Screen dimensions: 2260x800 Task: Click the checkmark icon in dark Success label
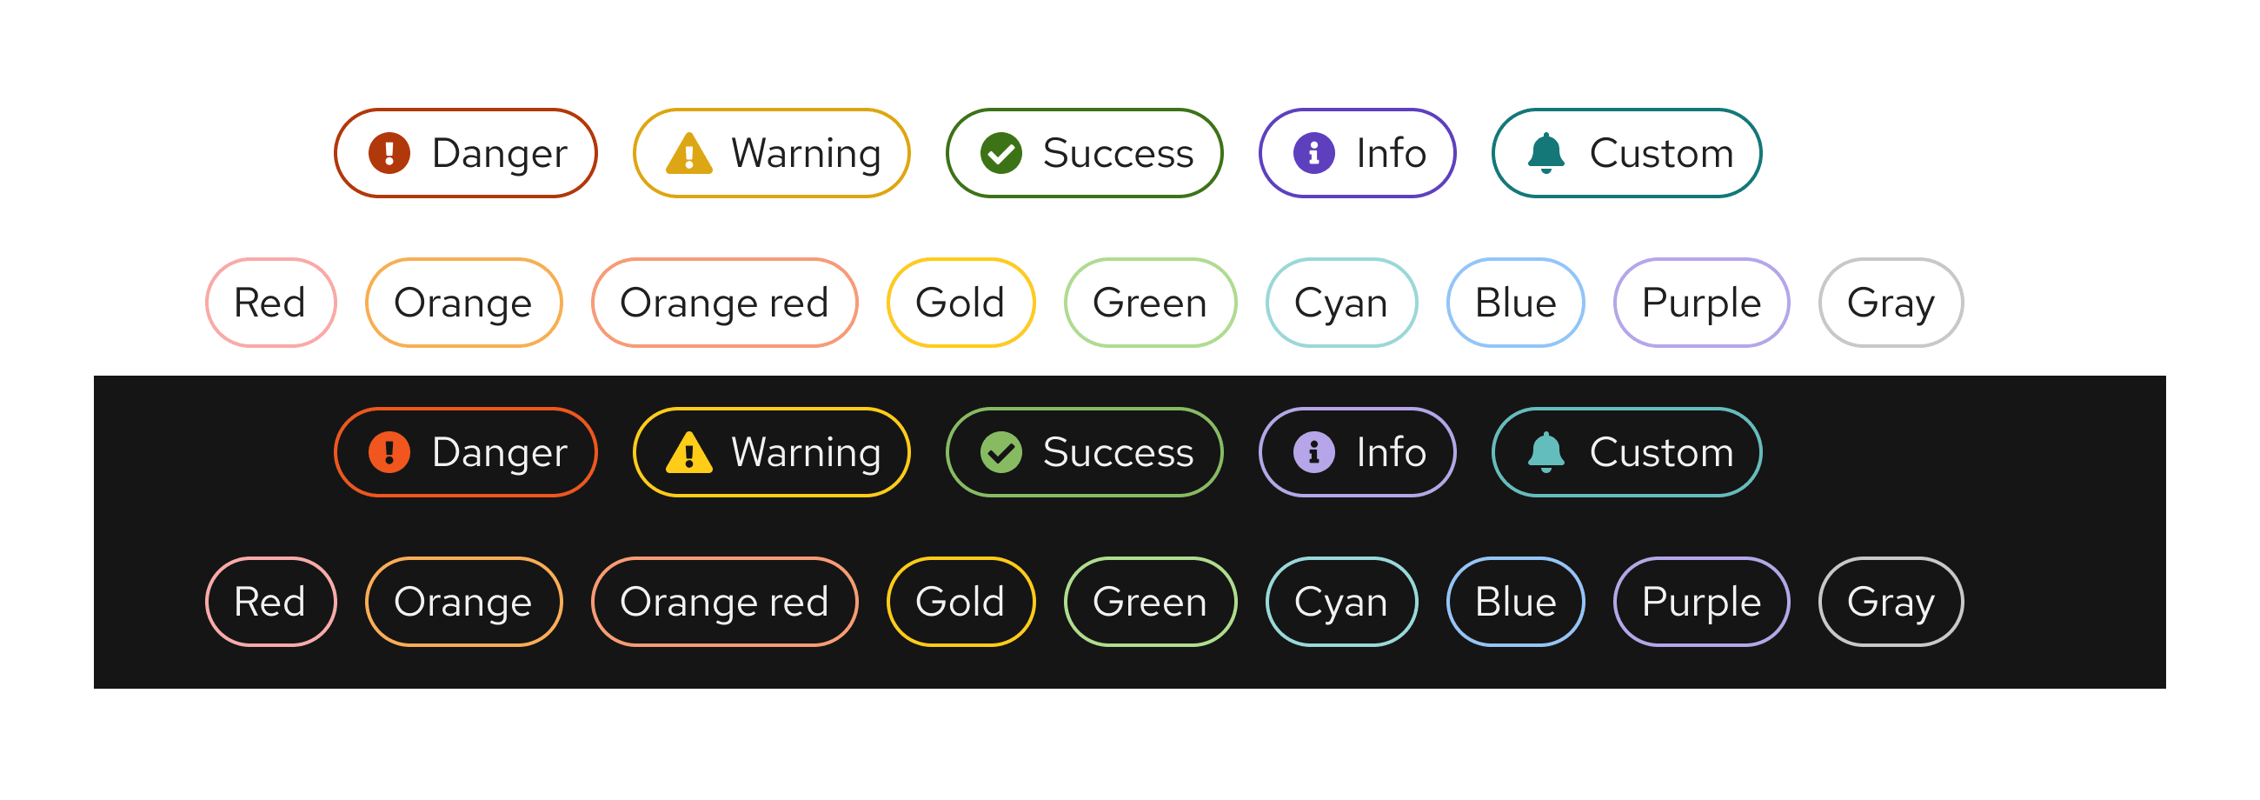point(1000,453)
